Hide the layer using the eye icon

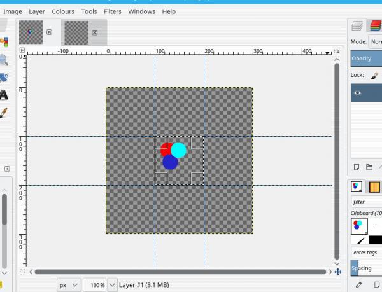pos(357,93)
